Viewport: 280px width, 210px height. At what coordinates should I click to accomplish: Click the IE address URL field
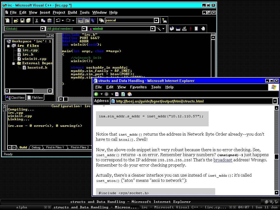pos(191,101)
